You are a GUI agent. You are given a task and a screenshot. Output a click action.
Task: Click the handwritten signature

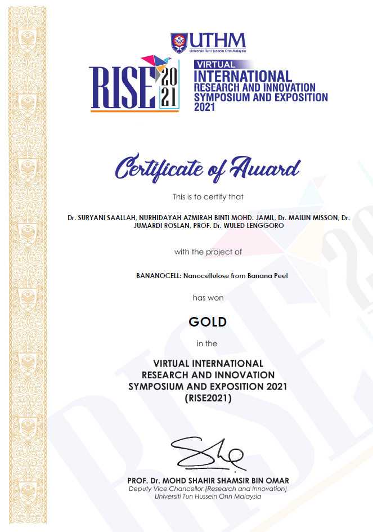(x=208, y=455)
